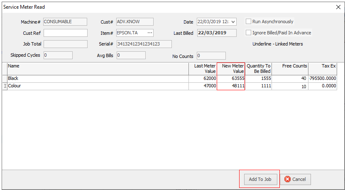The width and height of the screenshot is (345, 190).
Task: Open the Item# ellipsis lookup button
Action: tap(150, 33)
